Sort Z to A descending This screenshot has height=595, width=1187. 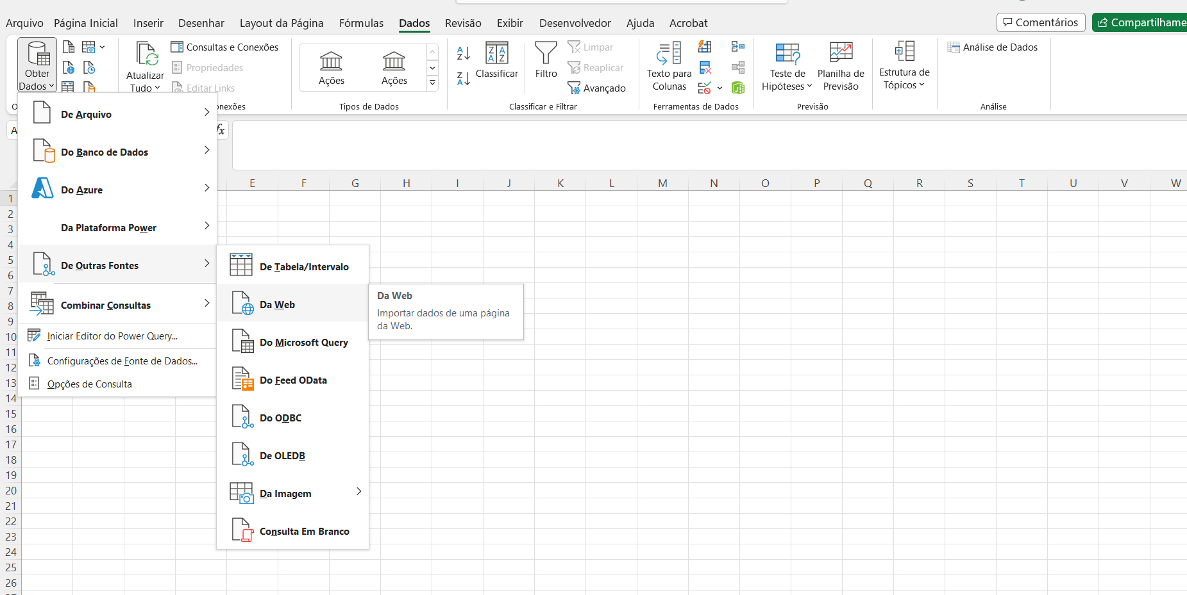coord(463,79)
